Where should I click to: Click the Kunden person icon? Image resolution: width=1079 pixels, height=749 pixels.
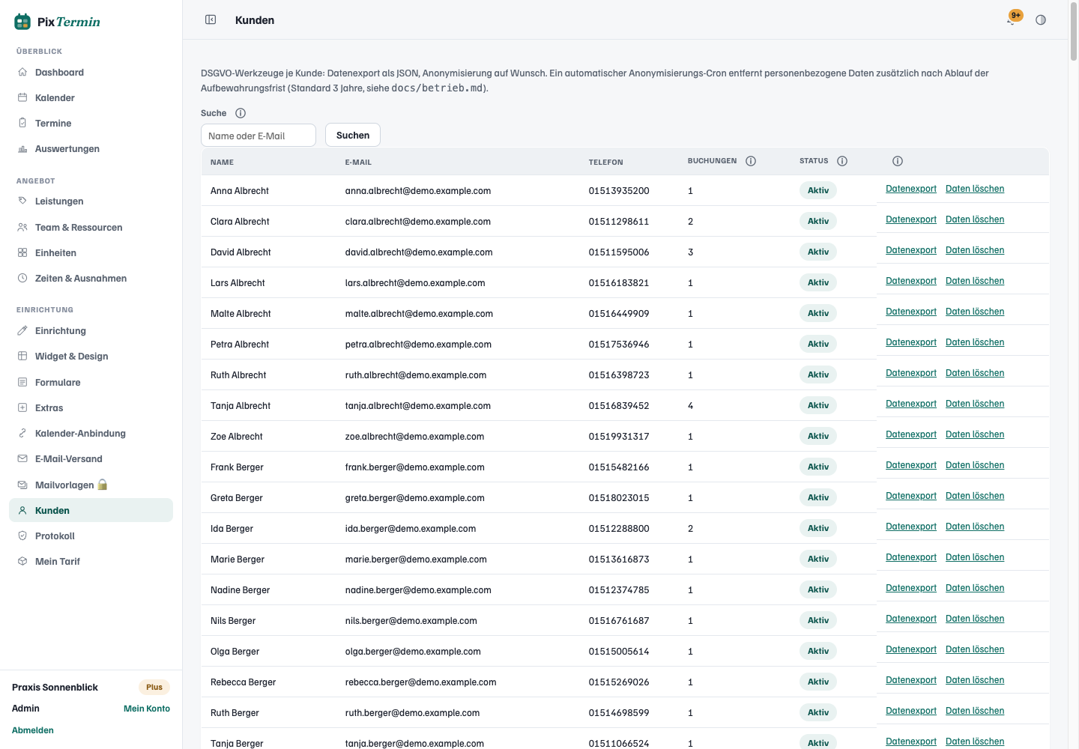(x=22, y=510)
